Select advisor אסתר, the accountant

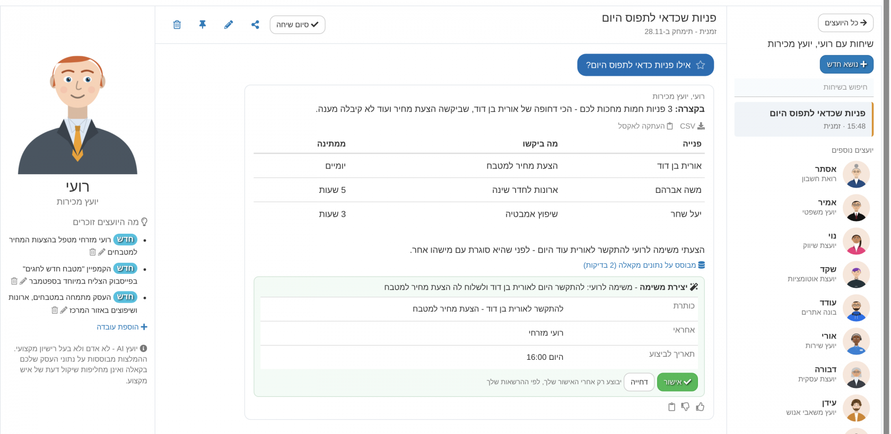pyautogui.click(x=835, y=174)
